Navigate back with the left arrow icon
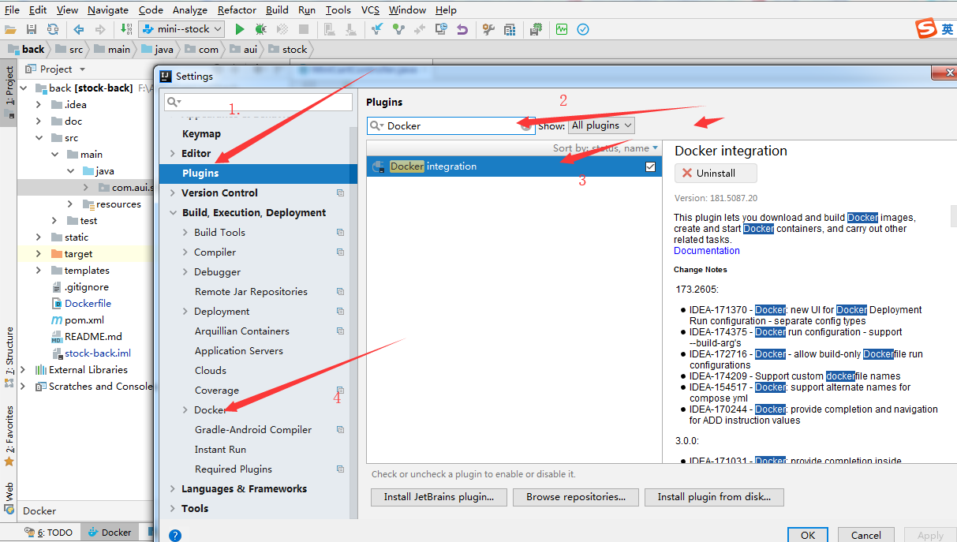The image size is (957, 542). [78, 29]
